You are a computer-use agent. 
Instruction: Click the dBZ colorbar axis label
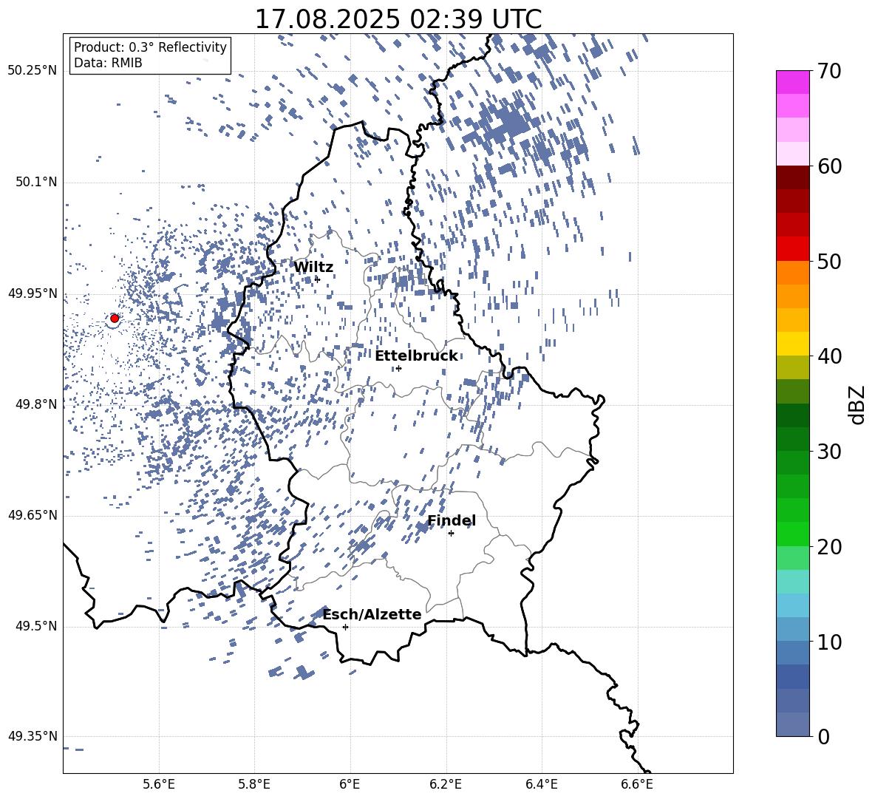[x=857, y=404]
